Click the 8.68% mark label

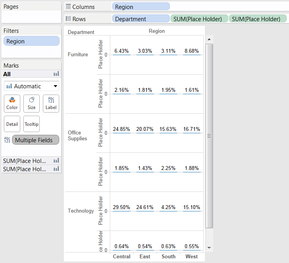tap(192, 51)
